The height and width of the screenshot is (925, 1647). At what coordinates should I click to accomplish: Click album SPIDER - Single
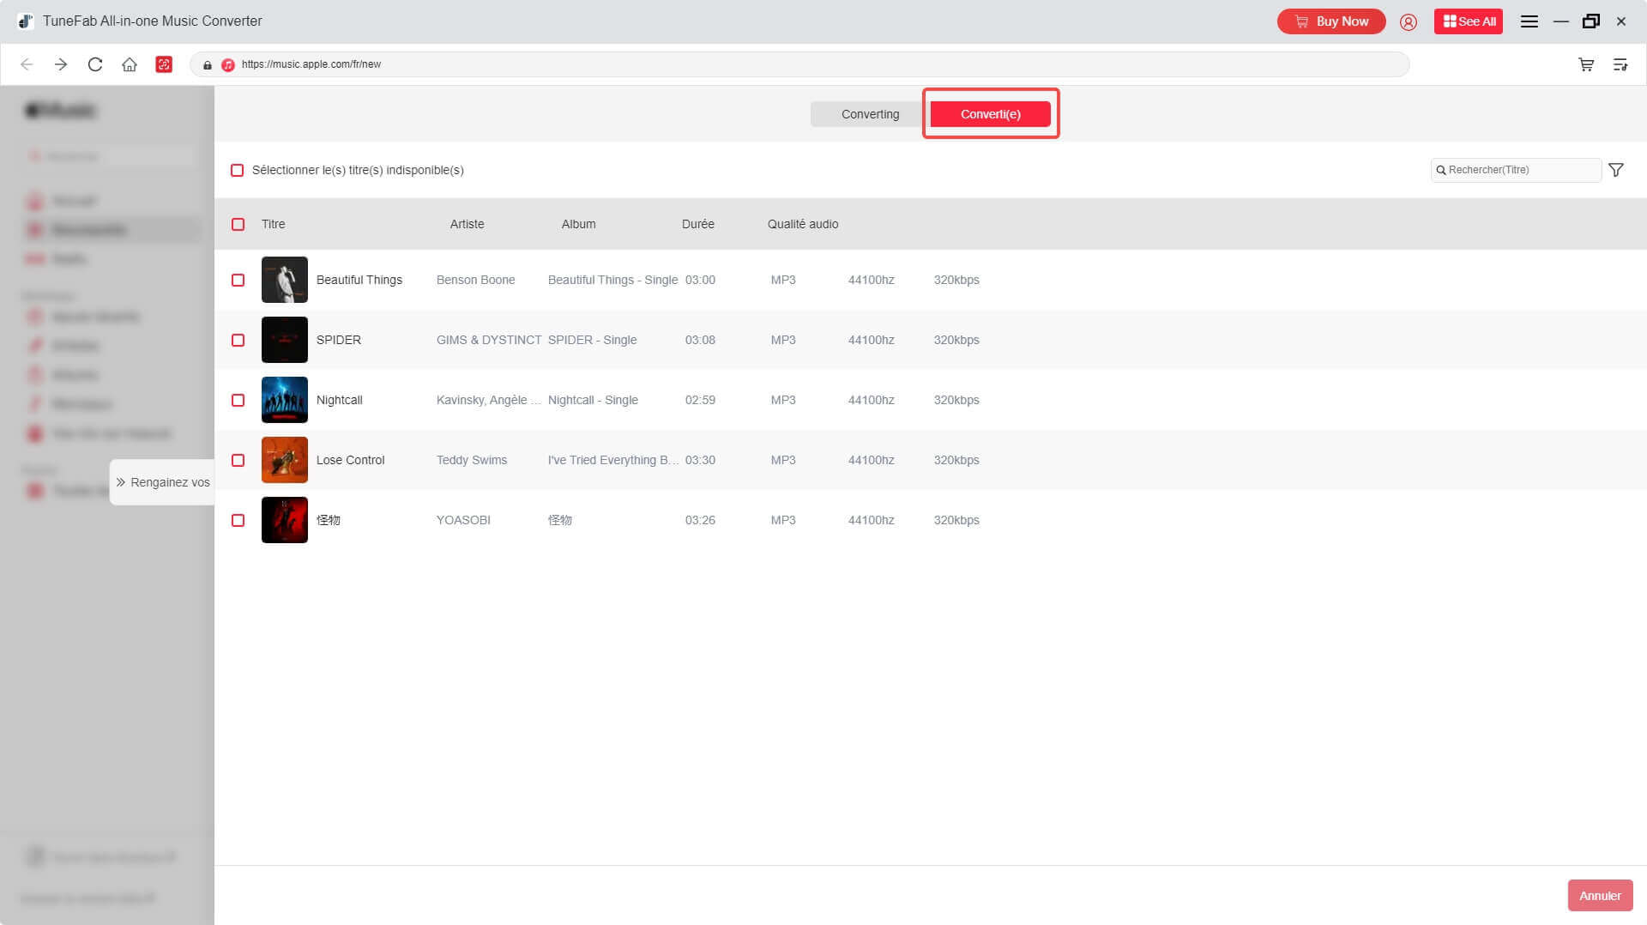coord(593,340)
